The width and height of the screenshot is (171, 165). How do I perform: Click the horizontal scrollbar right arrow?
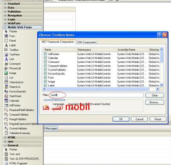(157, 89)
